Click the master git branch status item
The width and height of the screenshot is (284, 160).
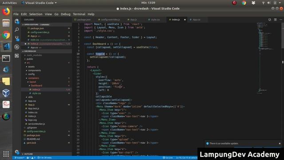click(x=20, y=158)
